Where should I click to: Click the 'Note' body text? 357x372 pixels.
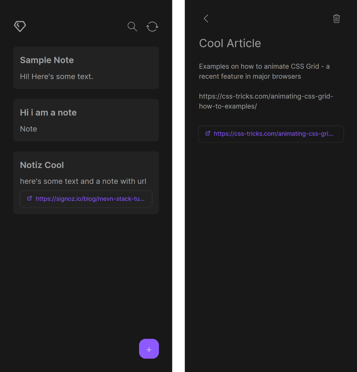pyautogui.click(x=29, y=129)
